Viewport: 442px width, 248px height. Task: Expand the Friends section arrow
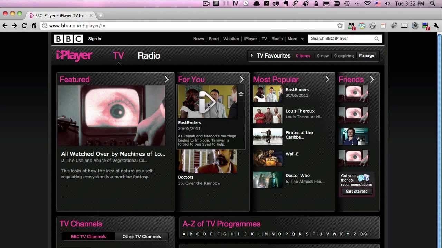click(x=372, y=80)
